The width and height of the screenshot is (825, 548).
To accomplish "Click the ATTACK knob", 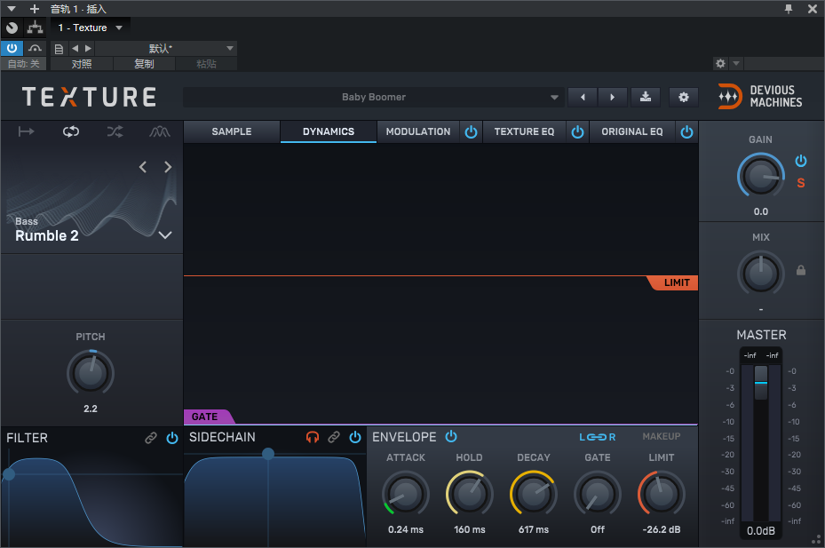I will [406, 495].
